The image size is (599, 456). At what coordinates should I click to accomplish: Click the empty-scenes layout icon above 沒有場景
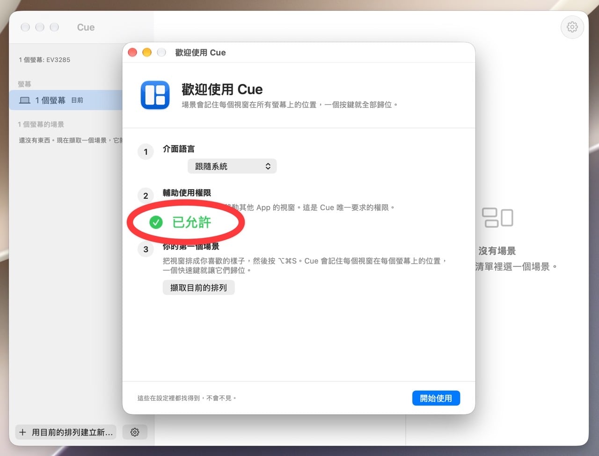tap(497, 218)
